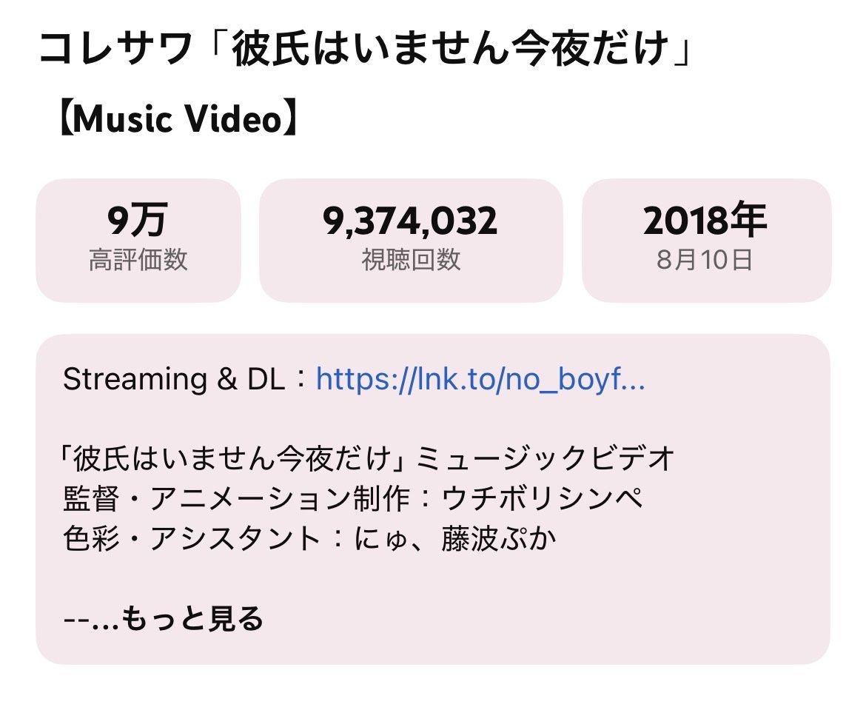
Task: Tap the 視聴回数 label
Action: tap(411, 260)
